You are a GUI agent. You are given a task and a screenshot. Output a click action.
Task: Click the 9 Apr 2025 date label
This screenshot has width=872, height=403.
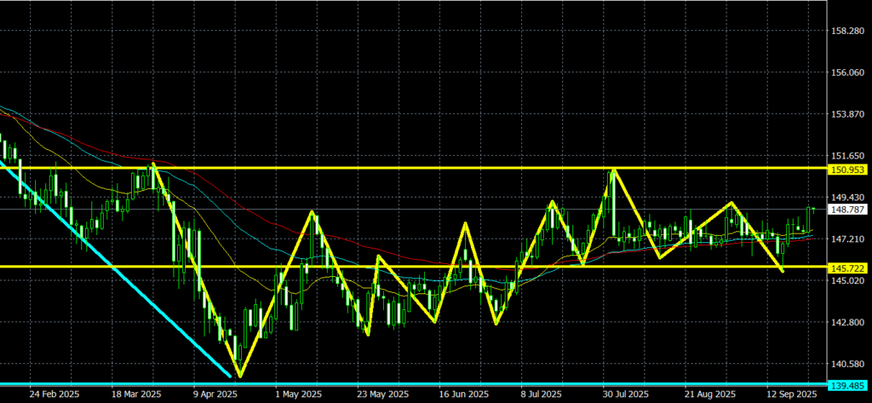point(215,395)
